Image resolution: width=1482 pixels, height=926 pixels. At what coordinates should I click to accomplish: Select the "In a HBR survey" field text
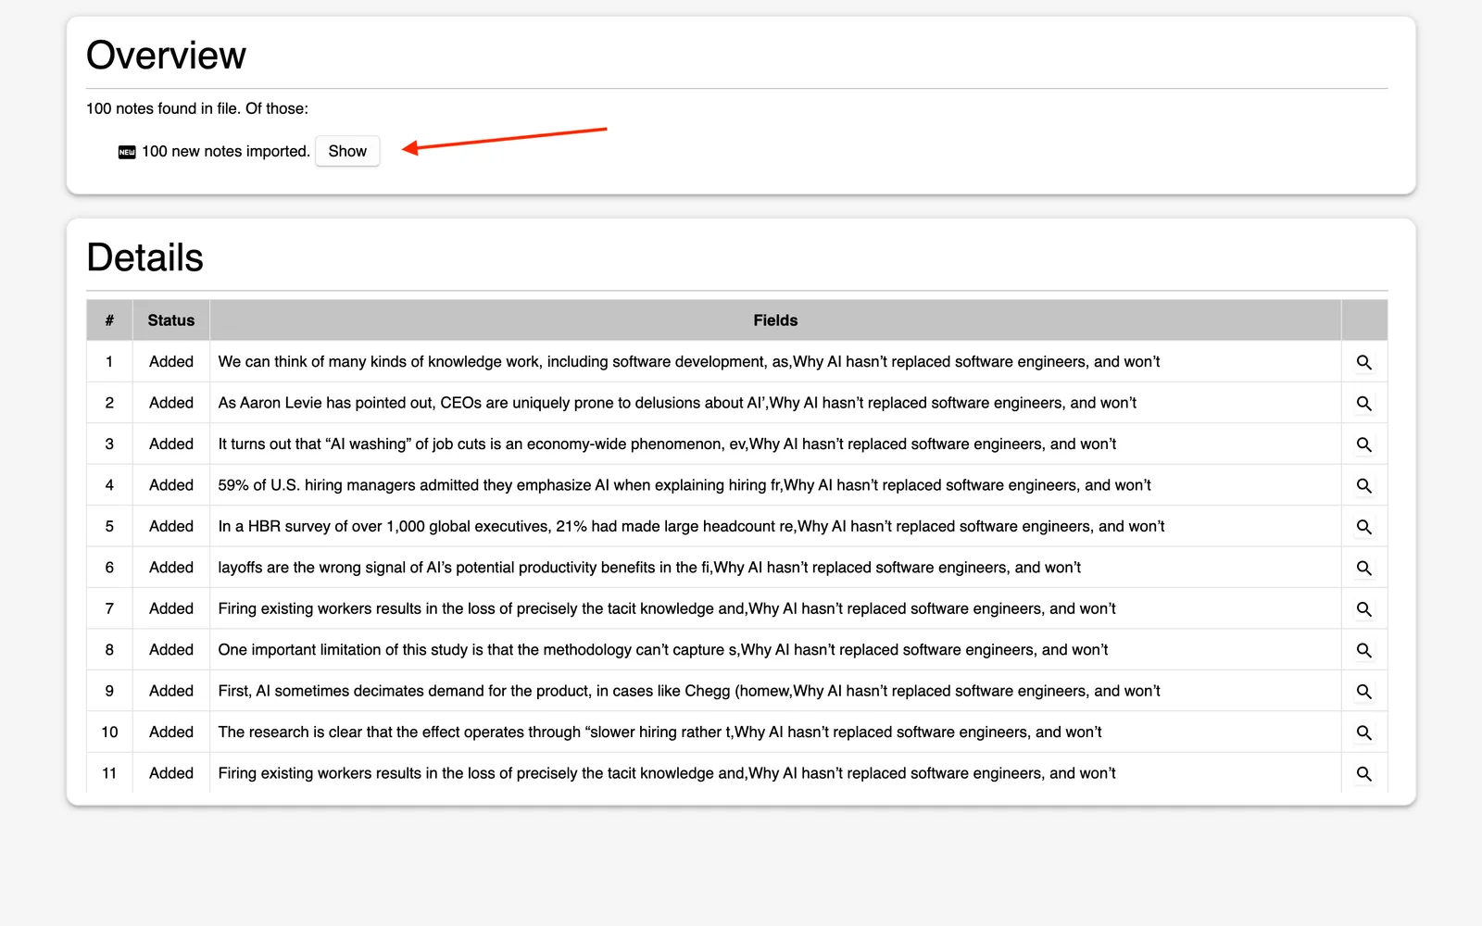point(691,526)
